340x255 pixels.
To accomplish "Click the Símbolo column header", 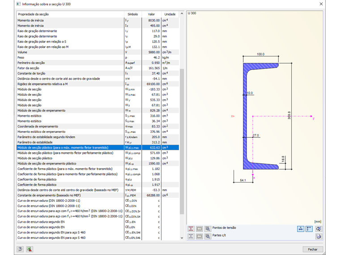I will (132, 14).
